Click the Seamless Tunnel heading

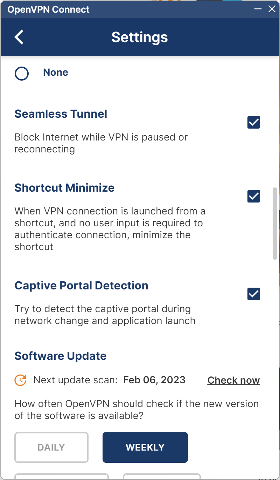(x=61, y=114)
